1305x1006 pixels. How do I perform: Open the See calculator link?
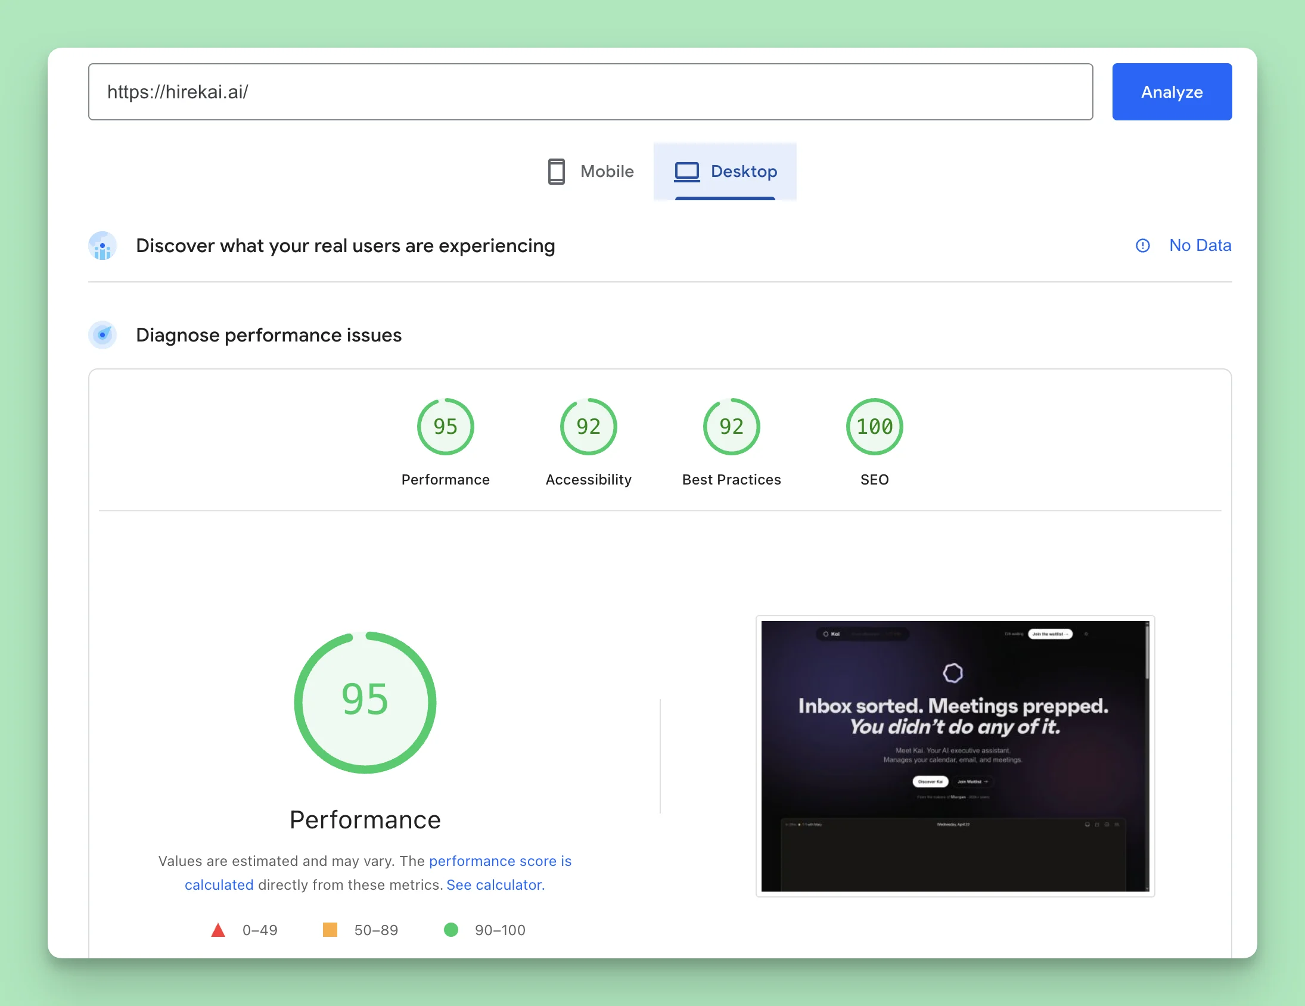pos(495,884)
